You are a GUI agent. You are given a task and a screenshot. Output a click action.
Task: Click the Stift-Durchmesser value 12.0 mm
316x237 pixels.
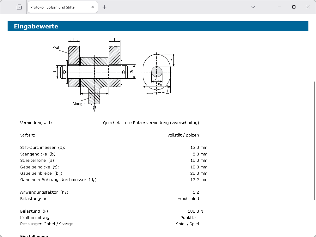point(198,148)
